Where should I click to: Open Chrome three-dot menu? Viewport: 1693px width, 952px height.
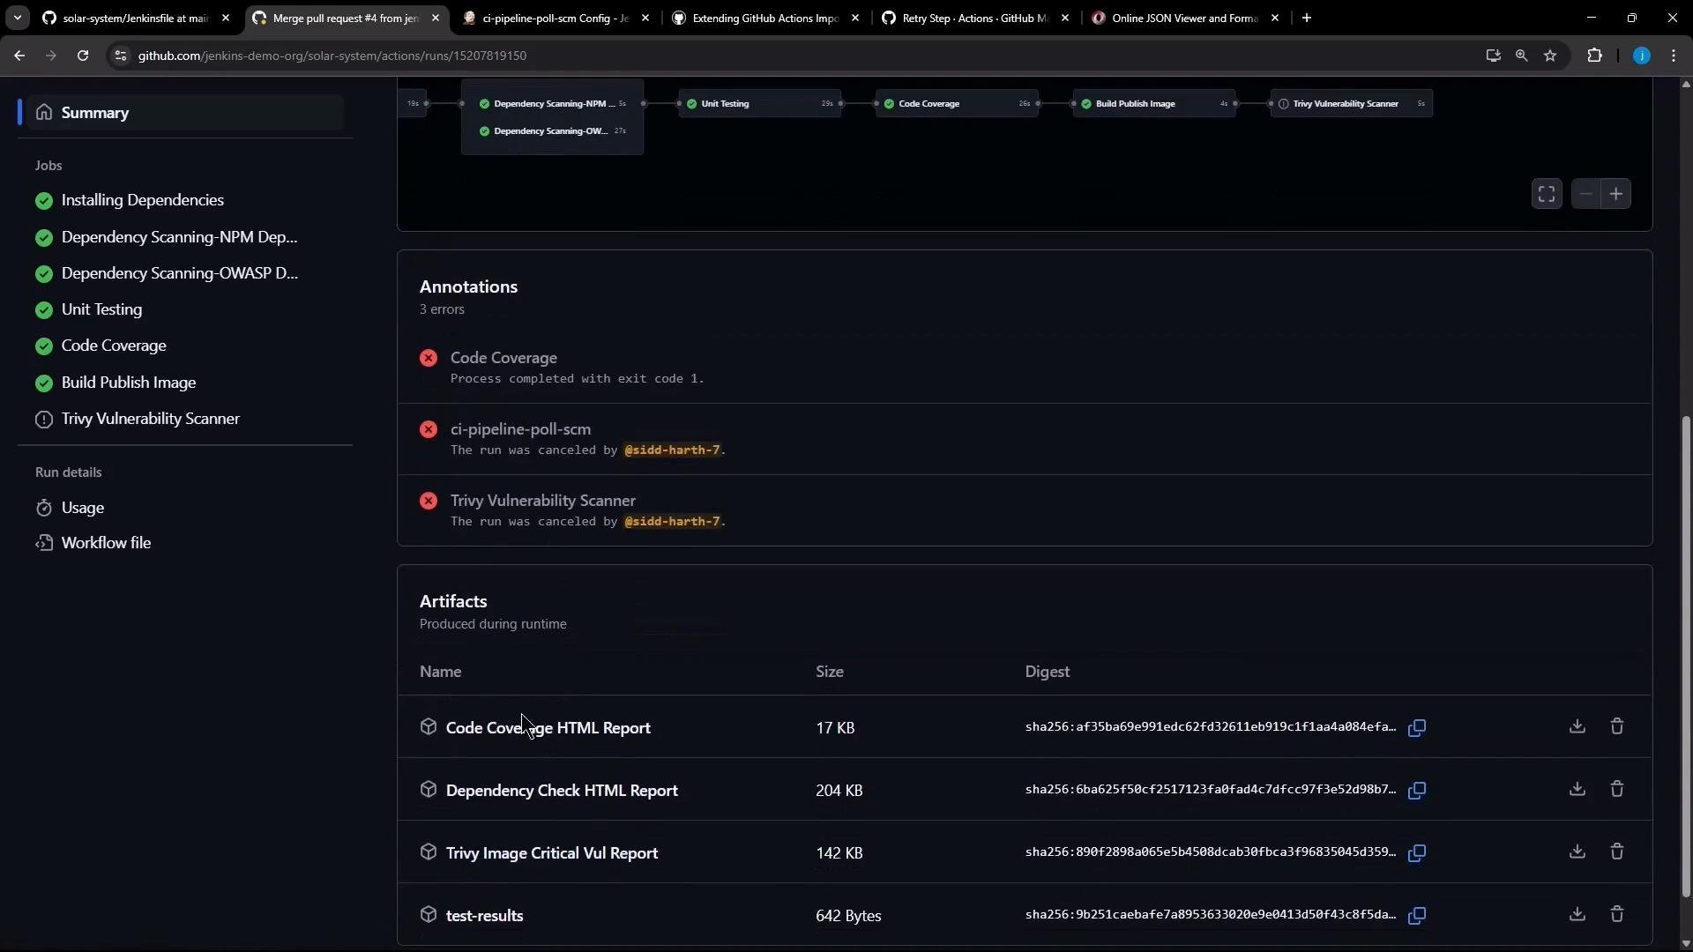pyautogui.click(x=1674, y=56)
